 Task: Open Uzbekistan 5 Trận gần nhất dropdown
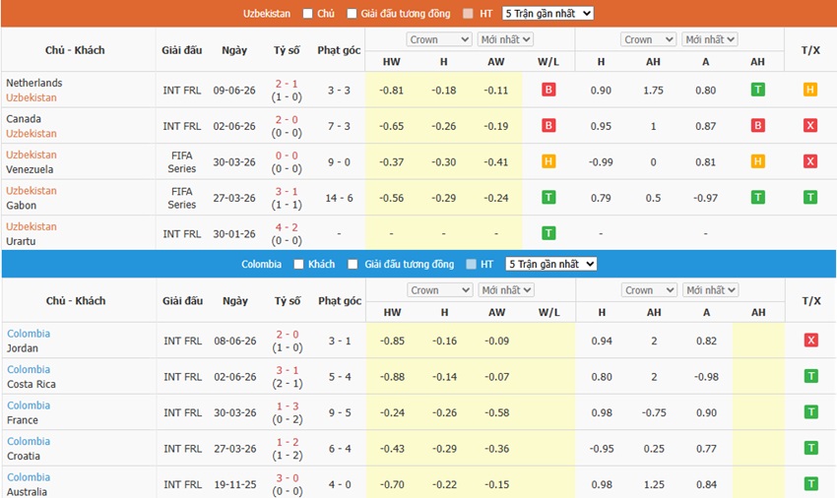click(x=547, y=14)
